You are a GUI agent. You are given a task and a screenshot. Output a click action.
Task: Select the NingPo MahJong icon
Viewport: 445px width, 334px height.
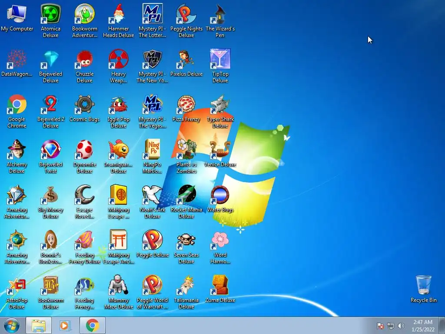(153, 149)
